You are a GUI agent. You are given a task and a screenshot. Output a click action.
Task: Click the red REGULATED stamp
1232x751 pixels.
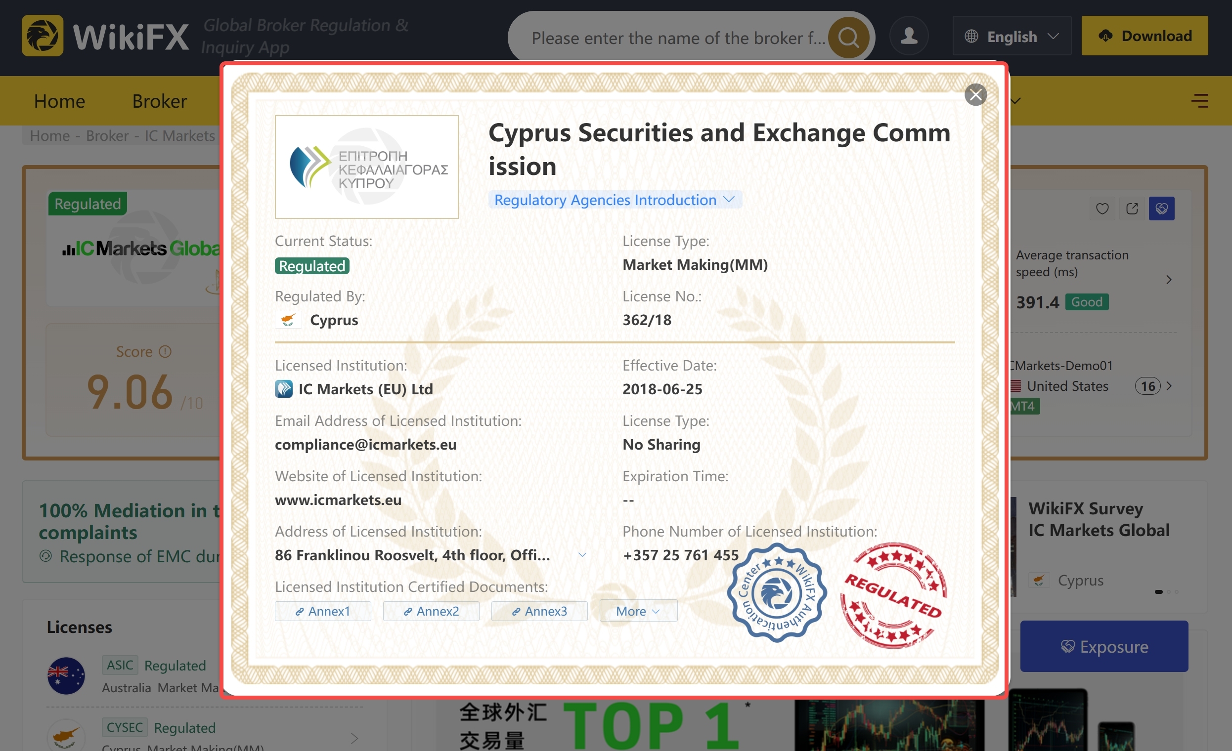tap(893, 595)
